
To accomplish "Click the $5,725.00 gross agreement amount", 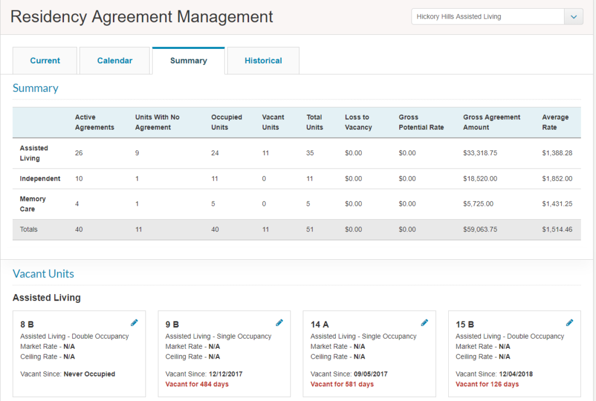I will click(478, 204).
